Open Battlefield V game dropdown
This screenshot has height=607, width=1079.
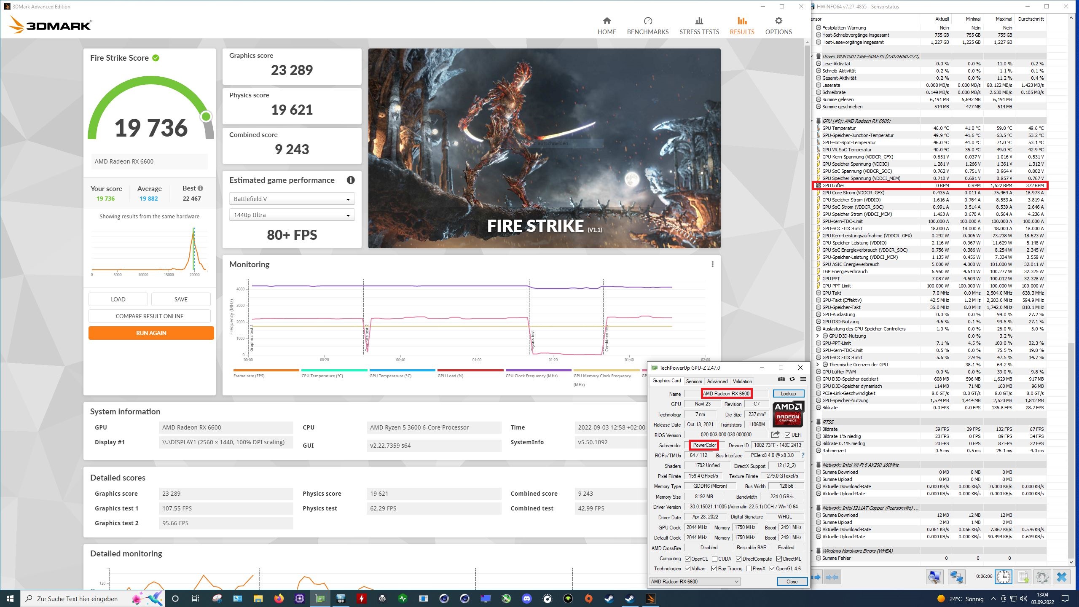[x=292, y=199]
